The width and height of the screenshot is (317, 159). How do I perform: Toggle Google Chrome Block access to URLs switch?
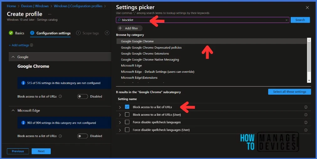pos(82,97)
